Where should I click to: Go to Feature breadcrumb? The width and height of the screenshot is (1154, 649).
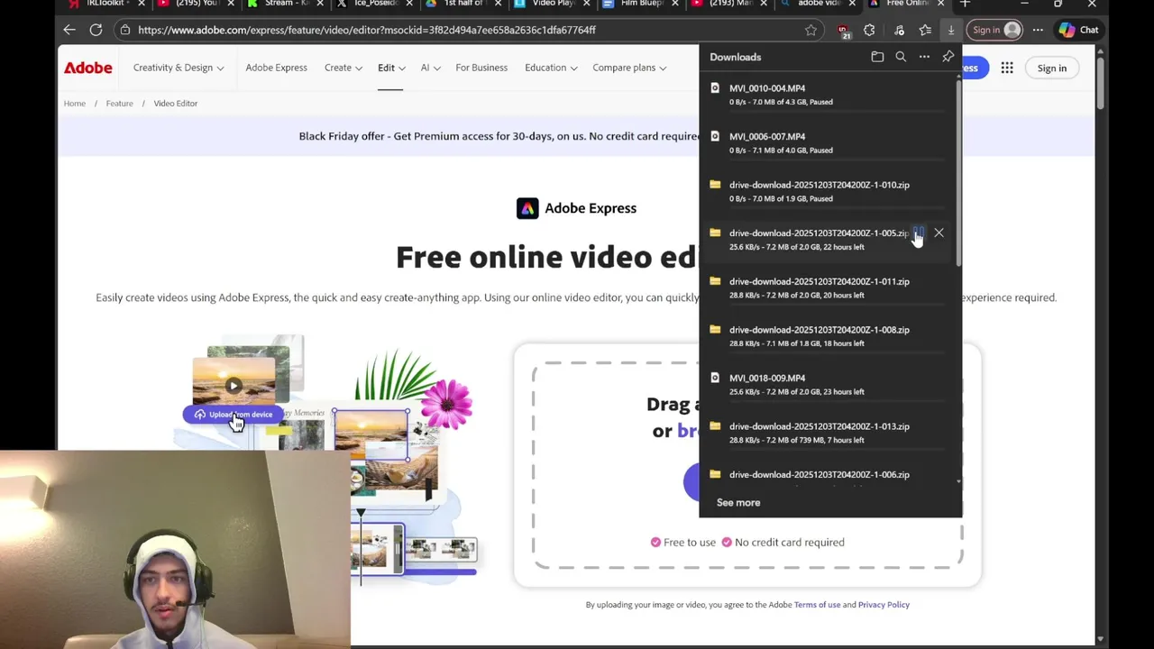(x=119, y=104)
